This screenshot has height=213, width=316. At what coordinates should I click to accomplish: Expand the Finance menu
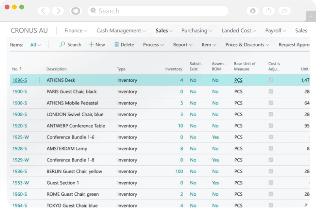(76, 31)
